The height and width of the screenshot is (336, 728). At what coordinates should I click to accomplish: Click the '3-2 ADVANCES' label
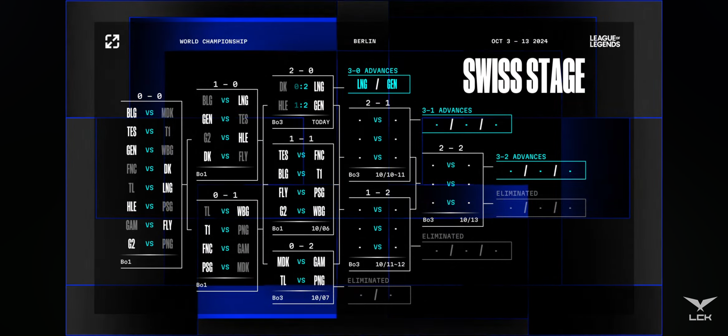[x=521, y=157]
